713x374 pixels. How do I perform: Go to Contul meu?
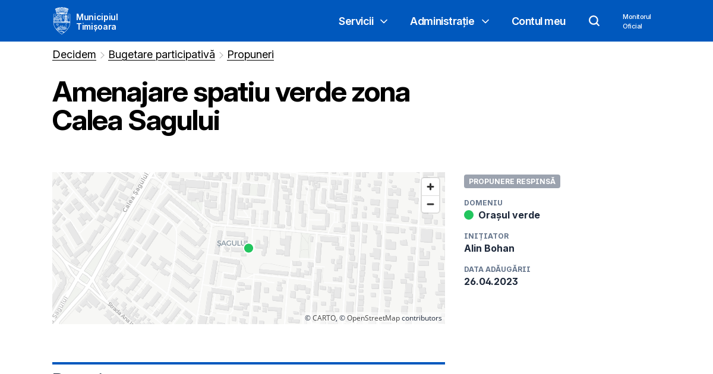(x=538, y=21)
